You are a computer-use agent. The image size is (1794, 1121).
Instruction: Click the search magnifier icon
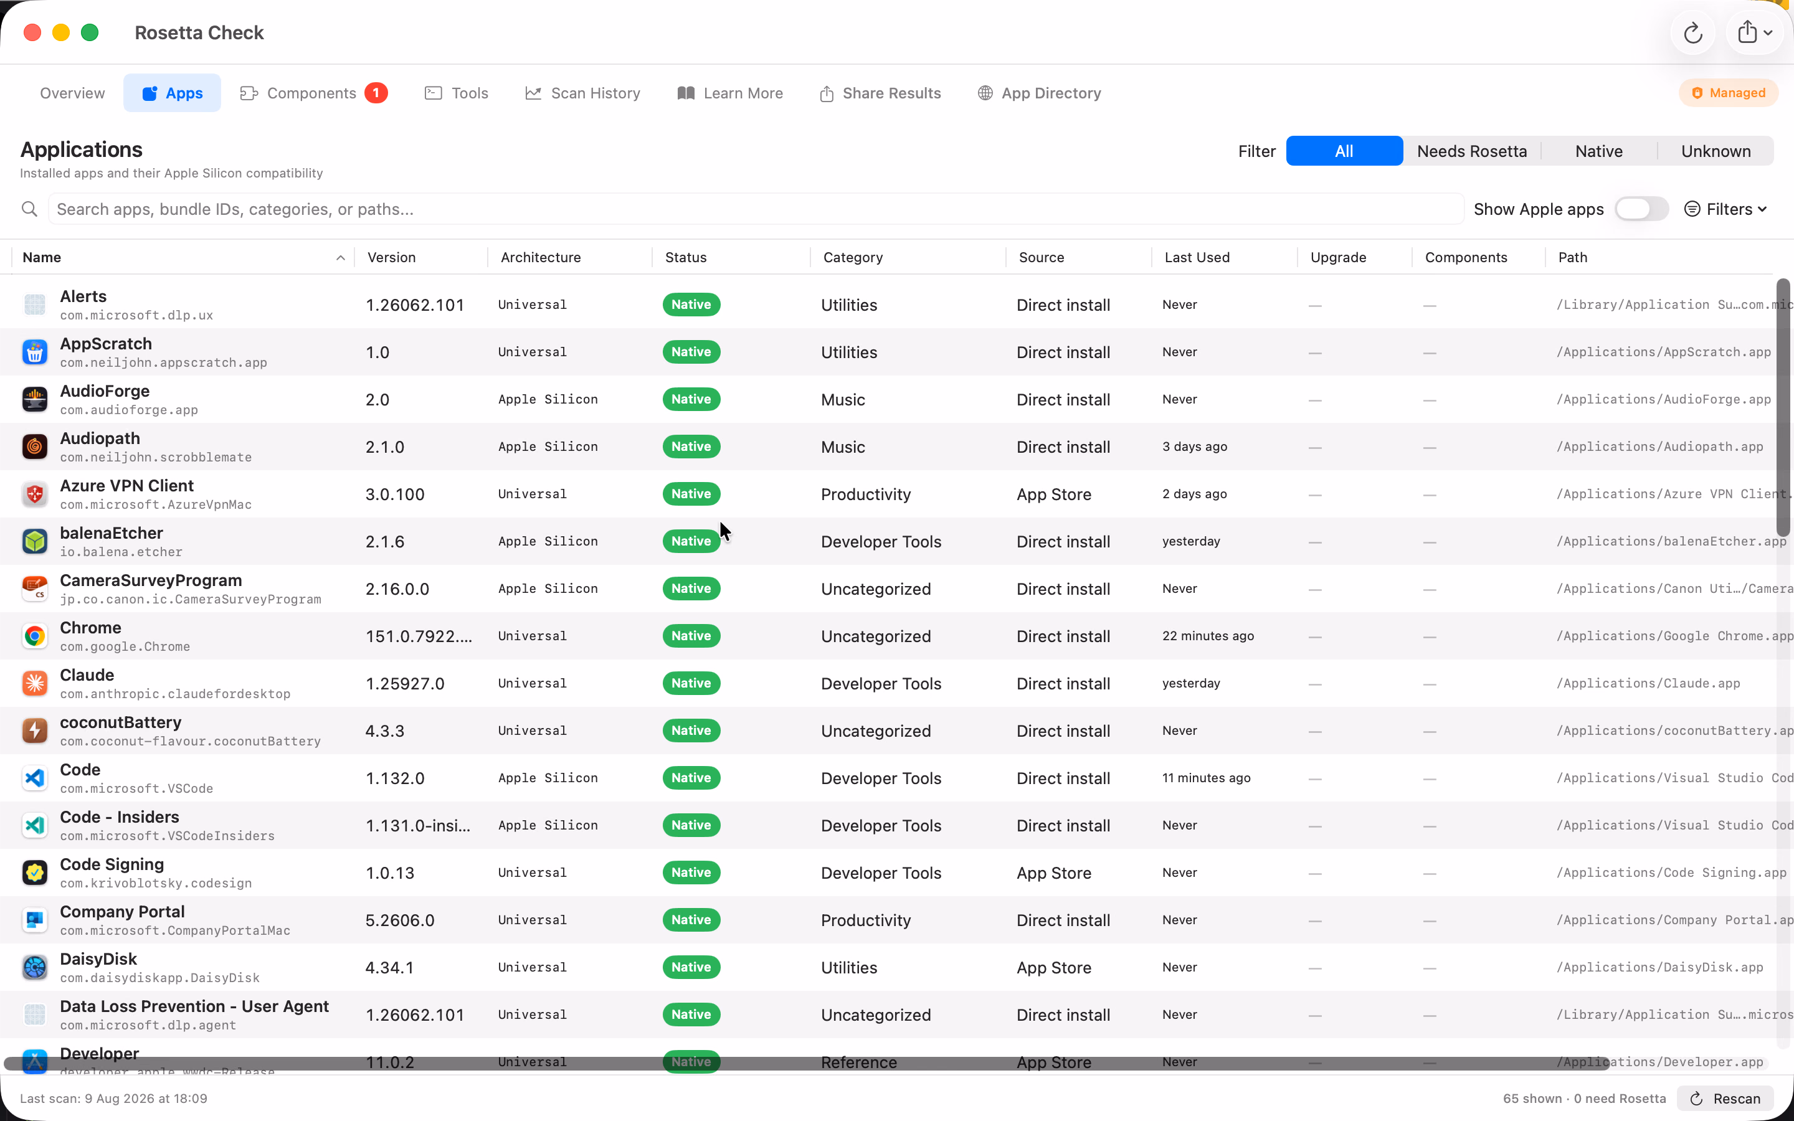click(30, 209)
